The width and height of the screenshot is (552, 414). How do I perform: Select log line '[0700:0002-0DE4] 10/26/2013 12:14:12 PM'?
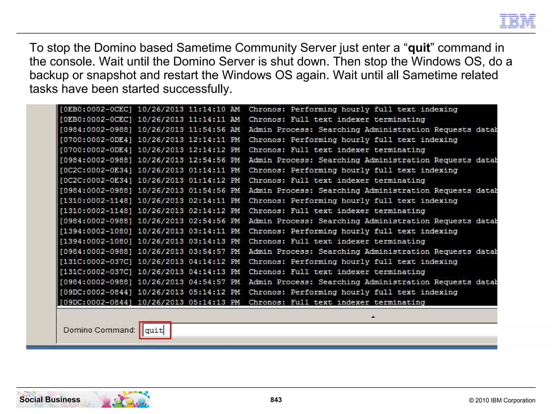pyautogui.click(x=242, y=150)
